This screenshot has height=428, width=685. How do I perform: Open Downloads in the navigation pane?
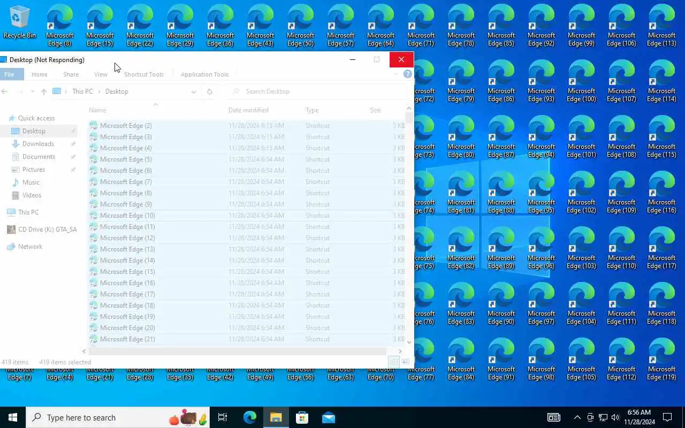[x=38, y=144]
